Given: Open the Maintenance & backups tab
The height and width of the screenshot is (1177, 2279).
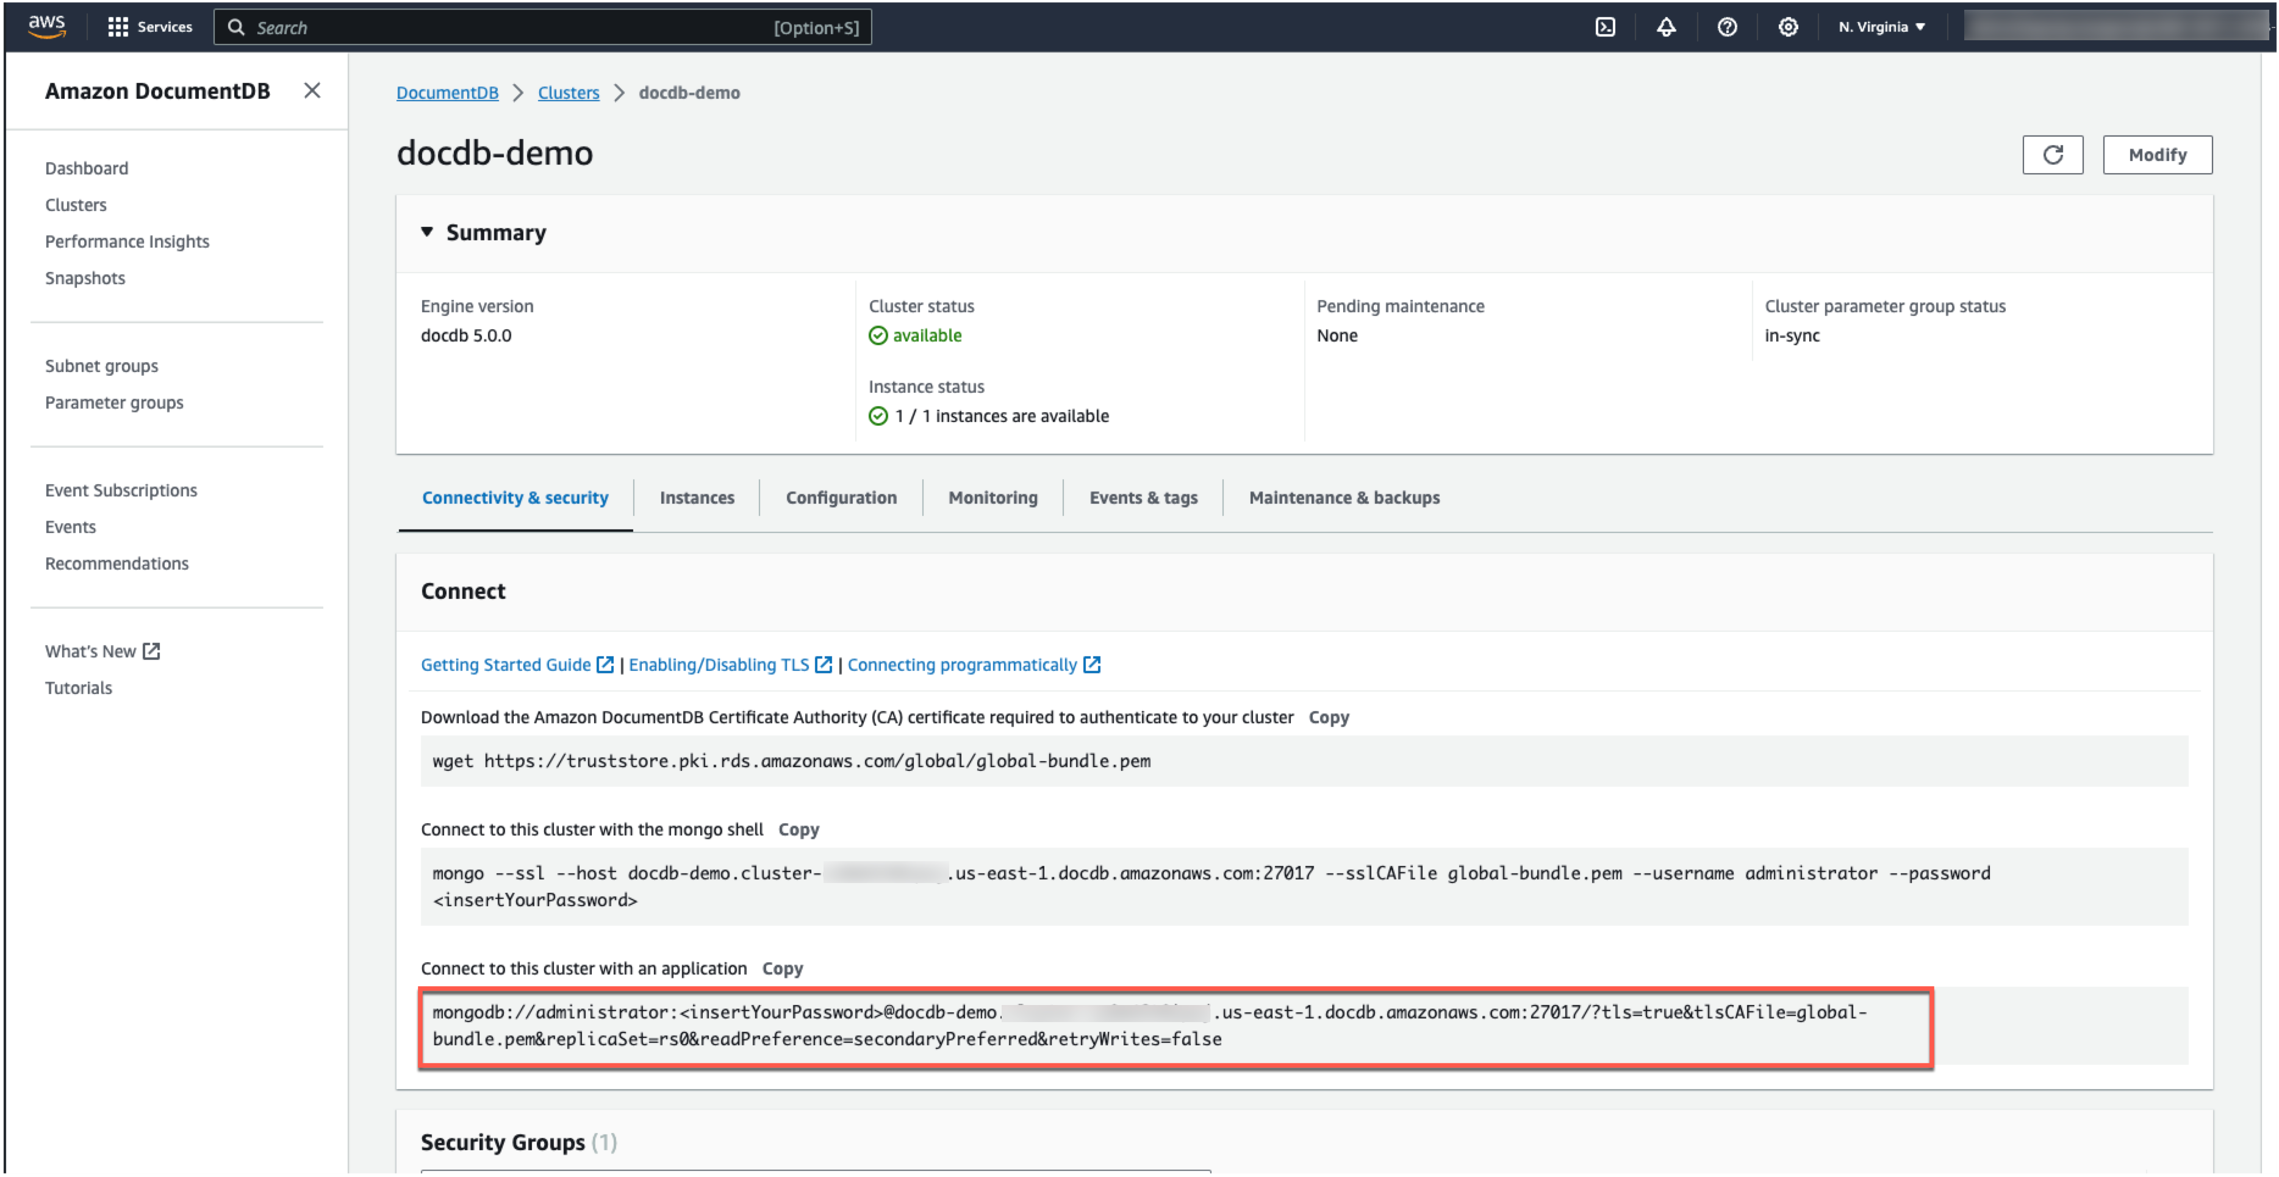Looking at the screenshot, I should [x=1344, y=497].
